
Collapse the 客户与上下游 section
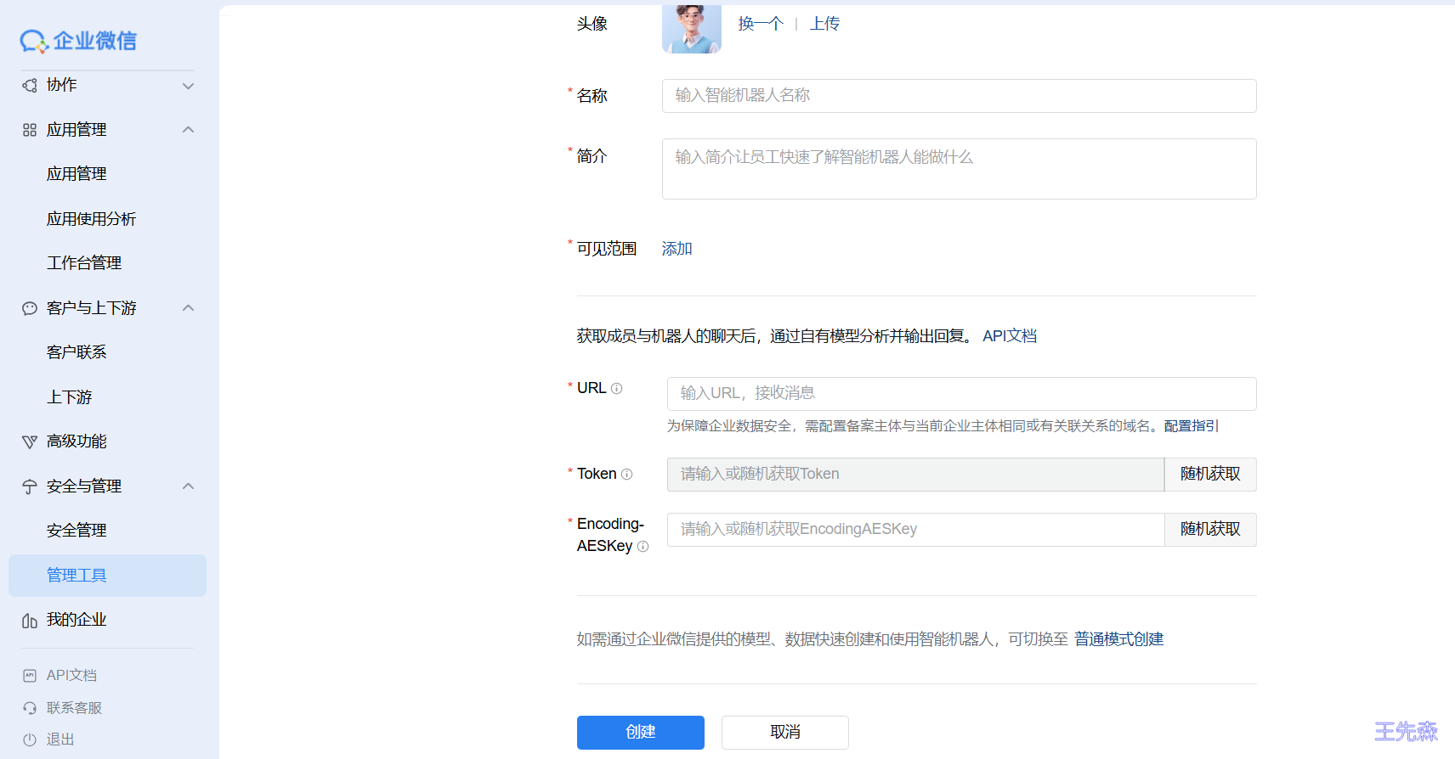189,308
